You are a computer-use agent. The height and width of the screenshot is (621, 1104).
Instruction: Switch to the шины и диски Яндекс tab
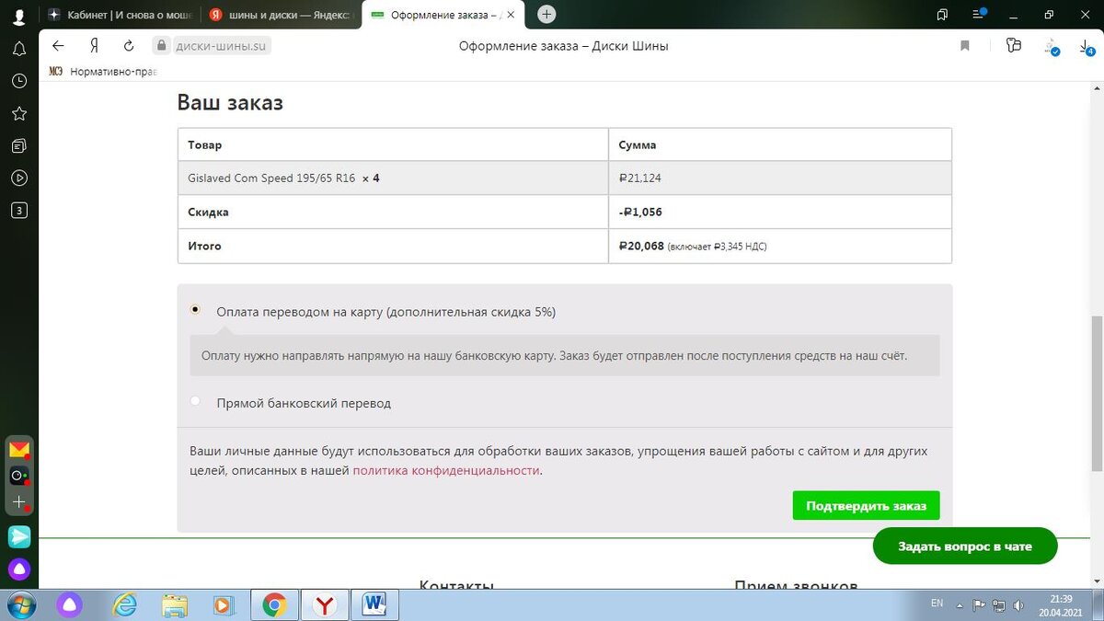(x=280, y=15)
